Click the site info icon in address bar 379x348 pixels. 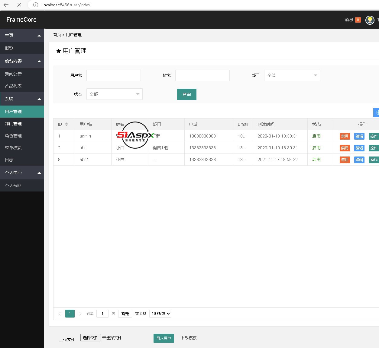coord(36,5)
